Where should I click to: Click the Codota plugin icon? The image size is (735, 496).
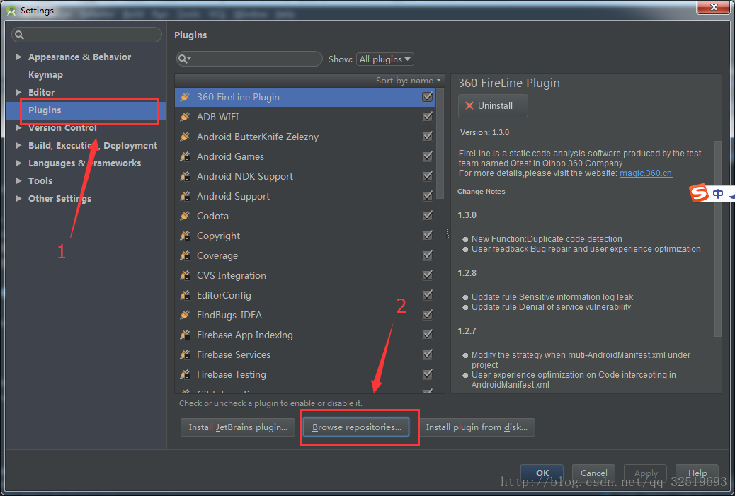pyautogui.click(x=185, y=216)
